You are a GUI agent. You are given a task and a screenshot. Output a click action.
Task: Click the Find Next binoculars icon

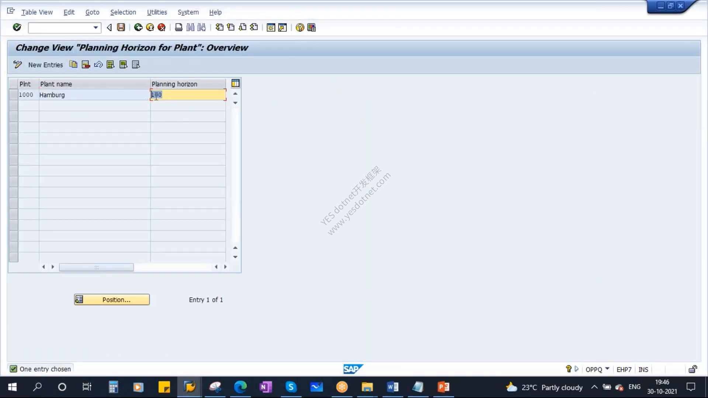[202, 27]
